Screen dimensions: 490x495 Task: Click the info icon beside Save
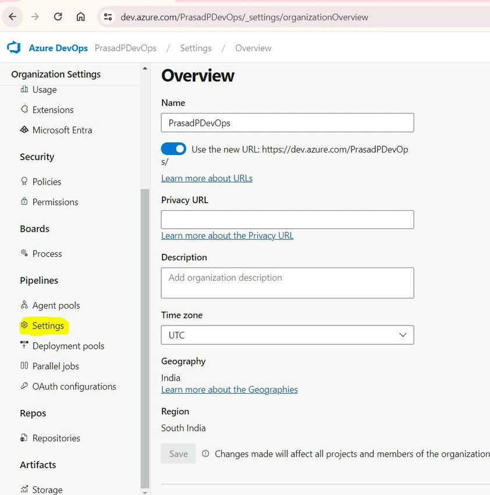[205, 454]
